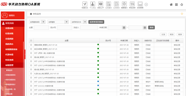Focus the 流水号 input field
The height and width of the screenshot is (96, 186).
pos(65,28)
